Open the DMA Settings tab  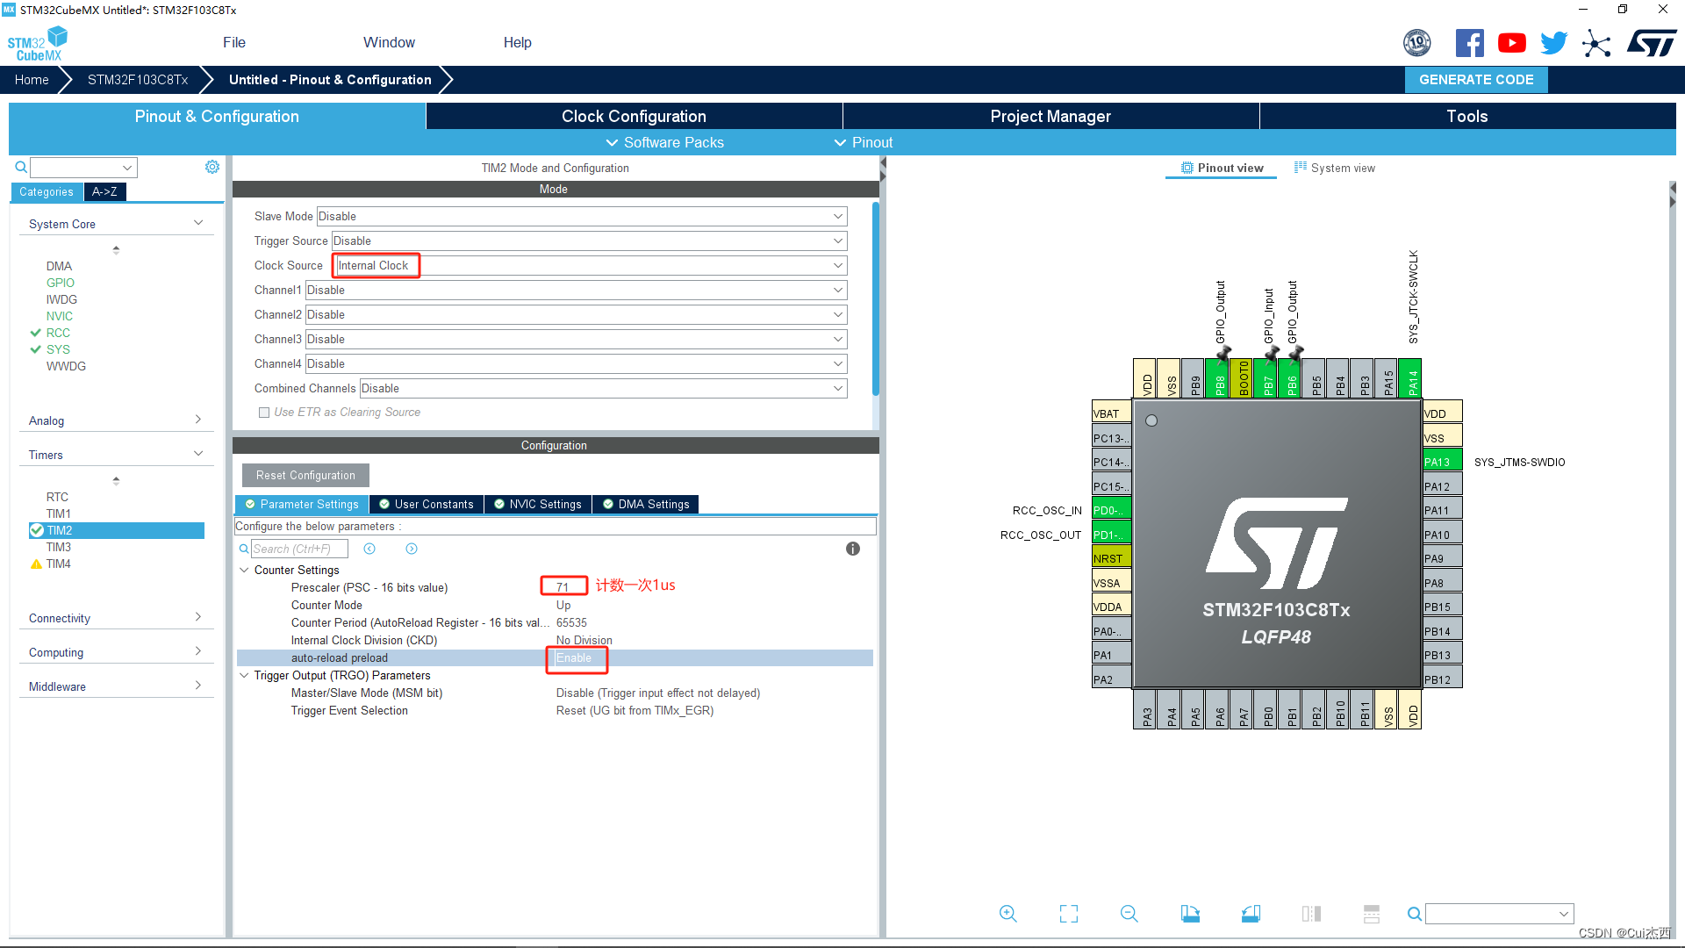(646, 504)
